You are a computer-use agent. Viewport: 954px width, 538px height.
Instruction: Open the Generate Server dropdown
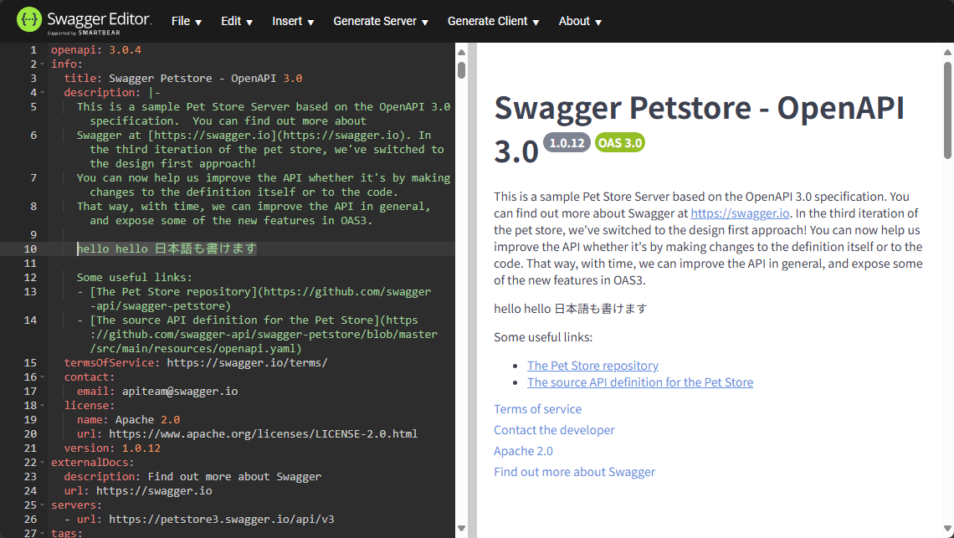(380, 21)
